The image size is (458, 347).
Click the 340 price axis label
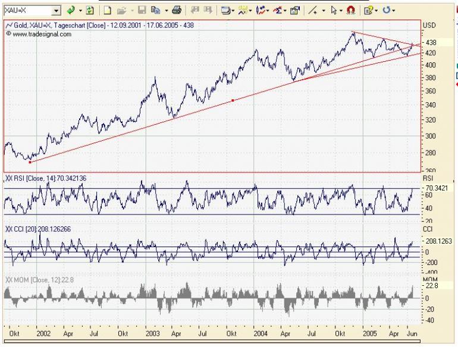click(x=431, y=105)
